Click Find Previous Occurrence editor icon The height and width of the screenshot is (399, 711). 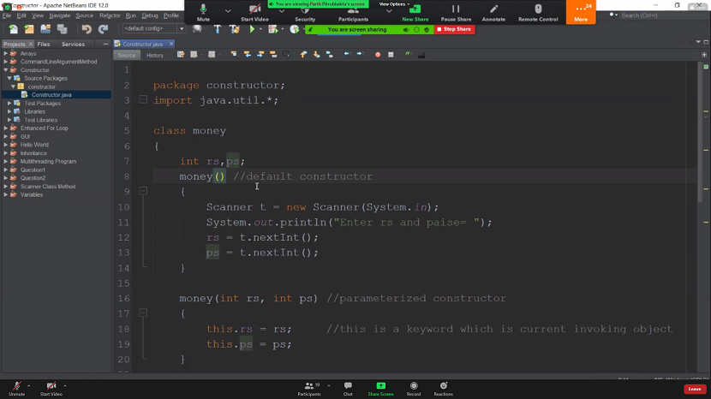pos(247,55)
